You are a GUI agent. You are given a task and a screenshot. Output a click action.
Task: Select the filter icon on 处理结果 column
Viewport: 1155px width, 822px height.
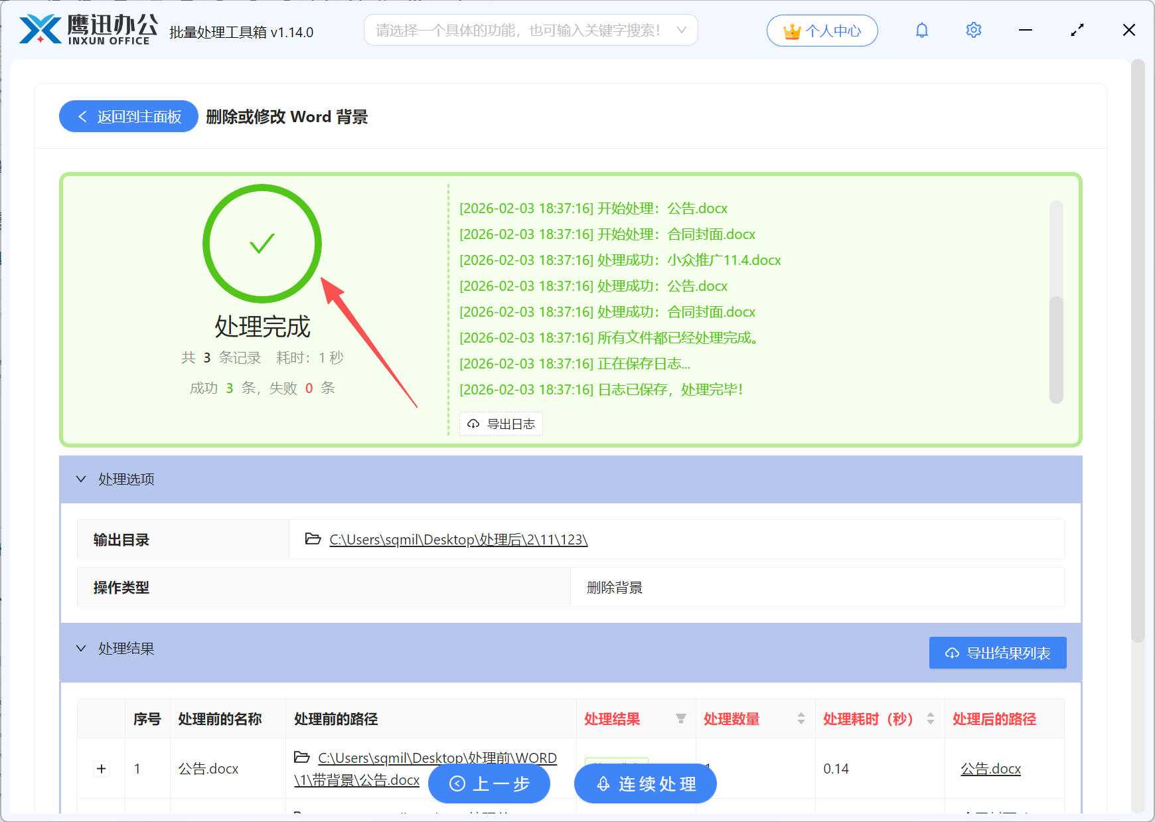(x=681, y=718)
